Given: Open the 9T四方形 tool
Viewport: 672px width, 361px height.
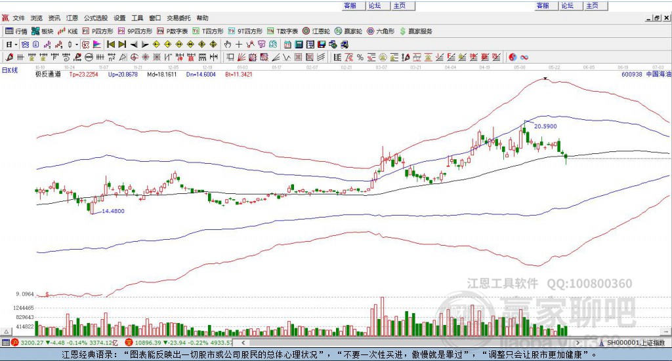Looking at the screenshot, I should tap(245, 31).
